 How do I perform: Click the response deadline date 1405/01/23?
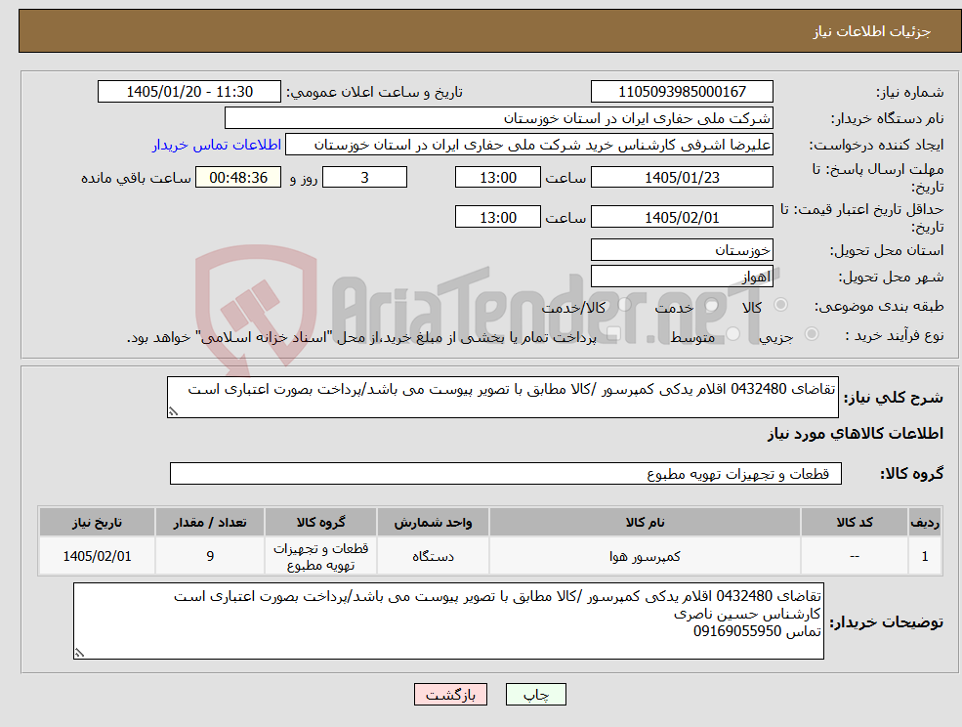click(x=682, y=178)
